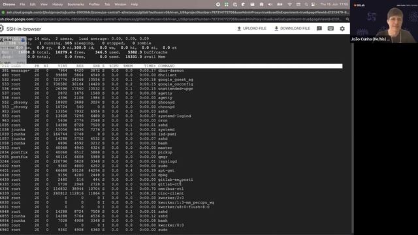Click the %MEM column header
This screenshot has height=235, width=418.
pyautogui.click(x=128, y=66)
